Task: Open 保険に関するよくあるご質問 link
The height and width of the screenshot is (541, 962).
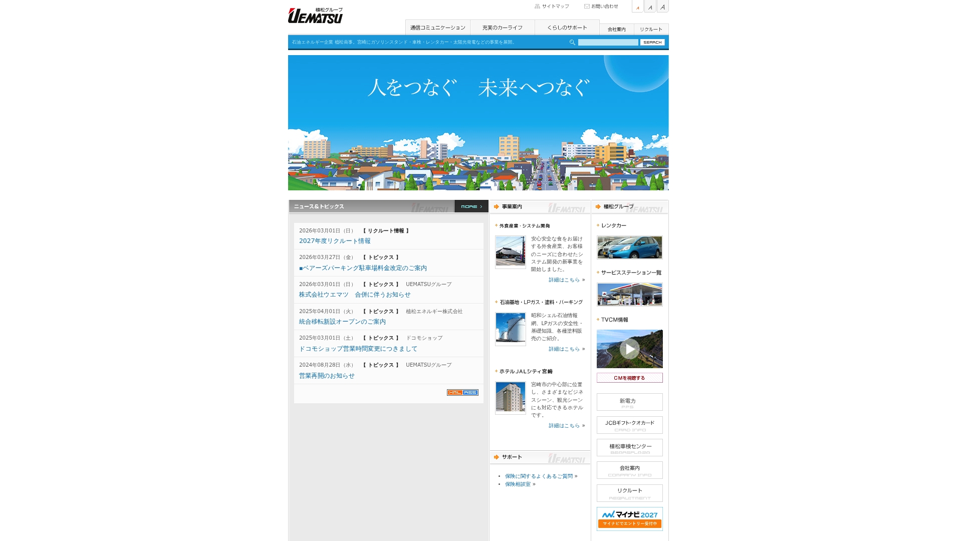Action: 539,476
